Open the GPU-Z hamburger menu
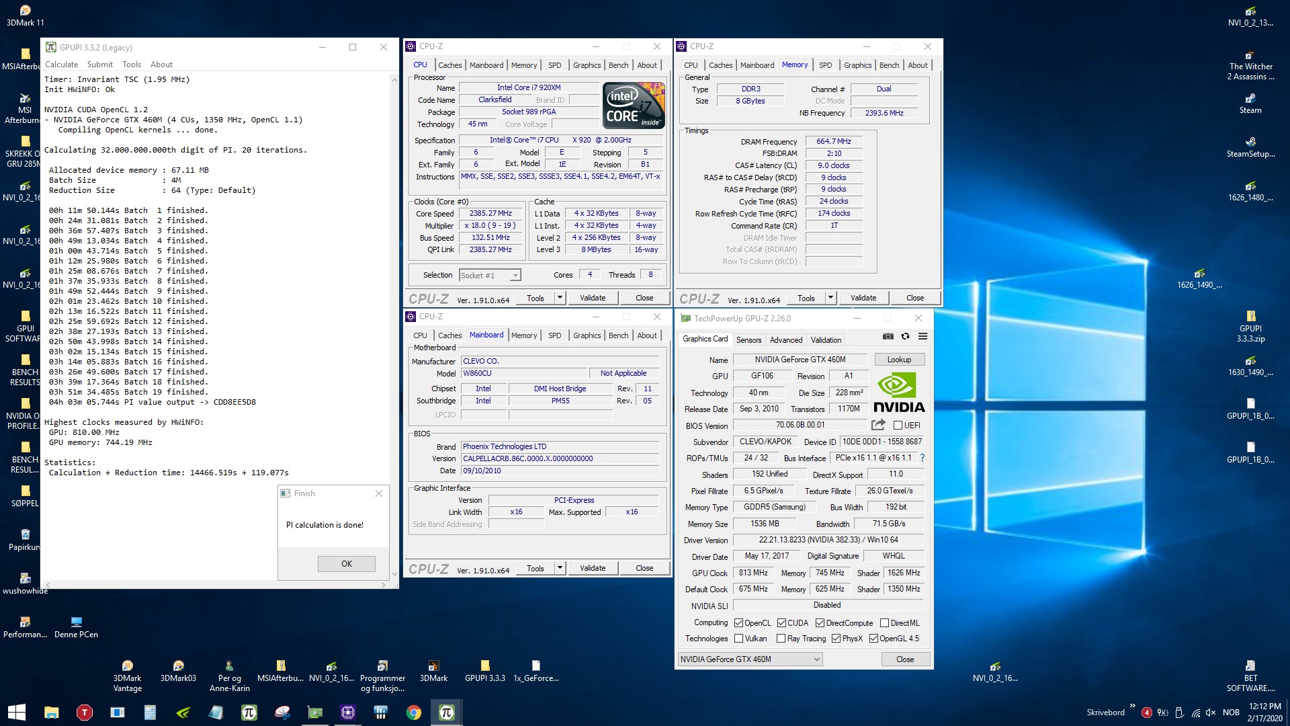The height and width of the screenshot is (726, 1290). click(x=922, y=336)
